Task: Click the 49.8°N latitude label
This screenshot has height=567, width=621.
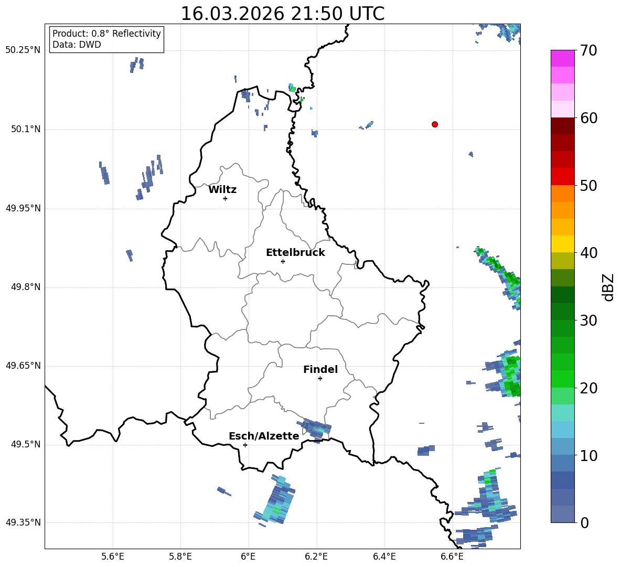Action: (x=26, y=287)
